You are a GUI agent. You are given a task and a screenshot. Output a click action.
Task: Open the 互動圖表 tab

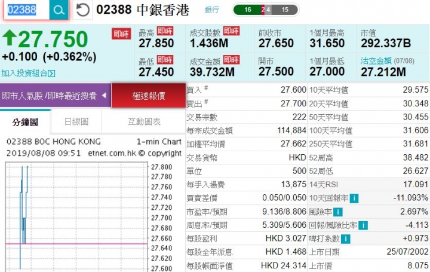pos(144,121)
